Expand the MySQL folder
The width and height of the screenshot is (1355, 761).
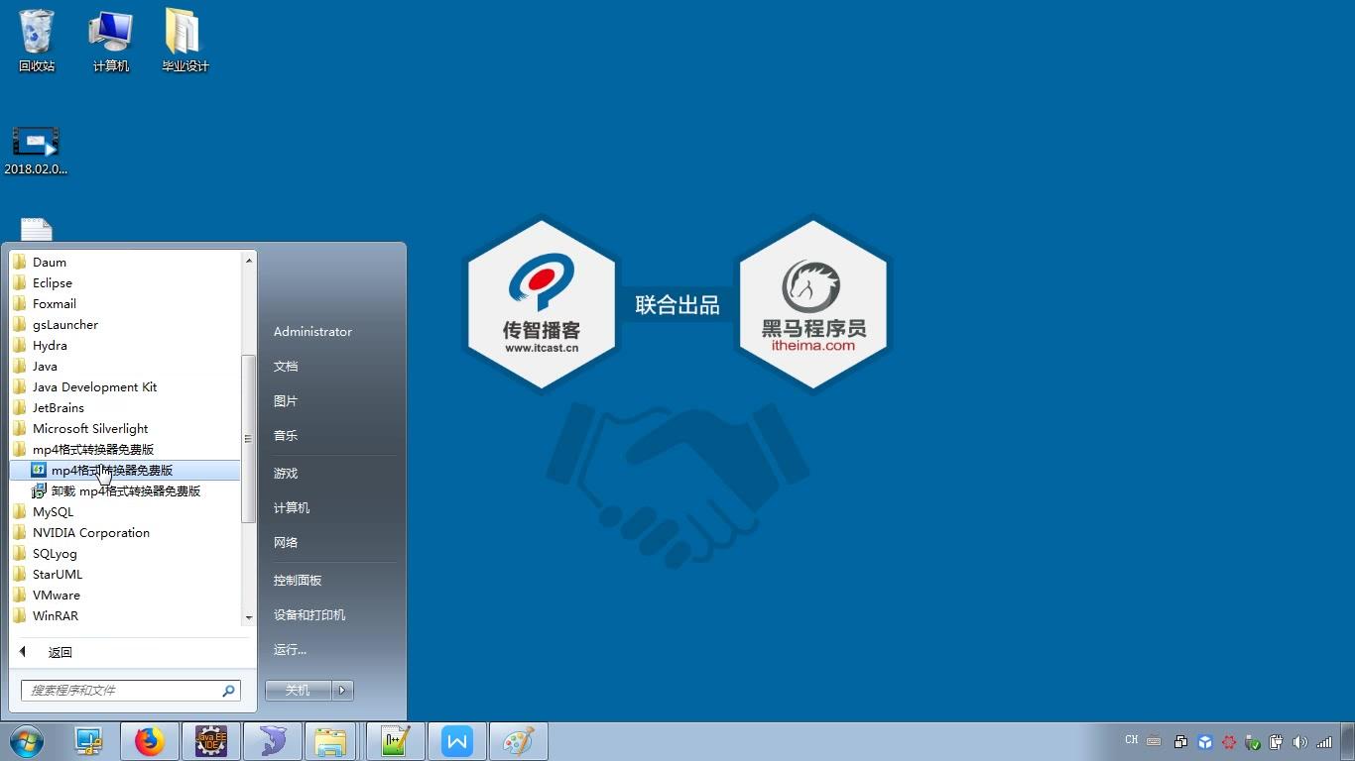point(125,512)
